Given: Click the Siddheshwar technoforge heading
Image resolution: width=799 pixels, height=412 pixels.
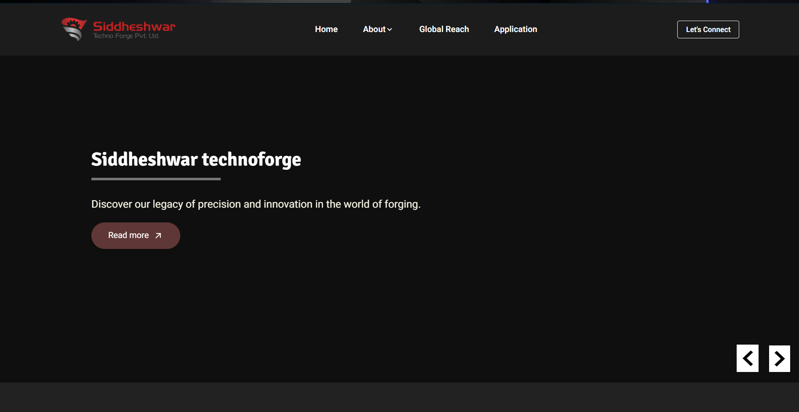Looking at the screenshot, I should tap(196, 160).
